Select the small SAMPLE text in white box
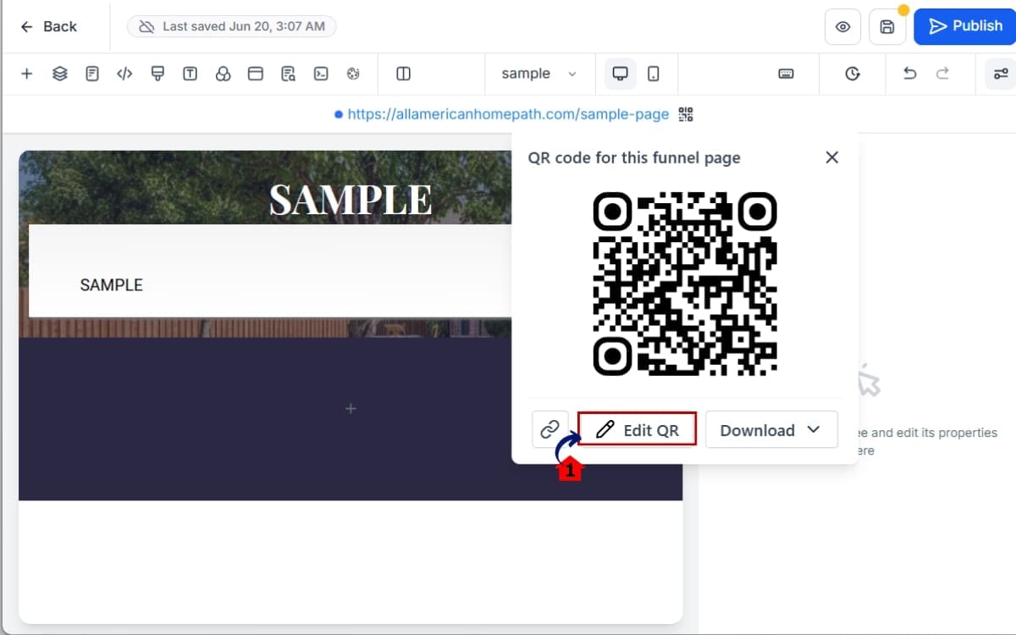The width and height of the screenshot is (1016, 635). pyautogui.click(x=111, y=285)
